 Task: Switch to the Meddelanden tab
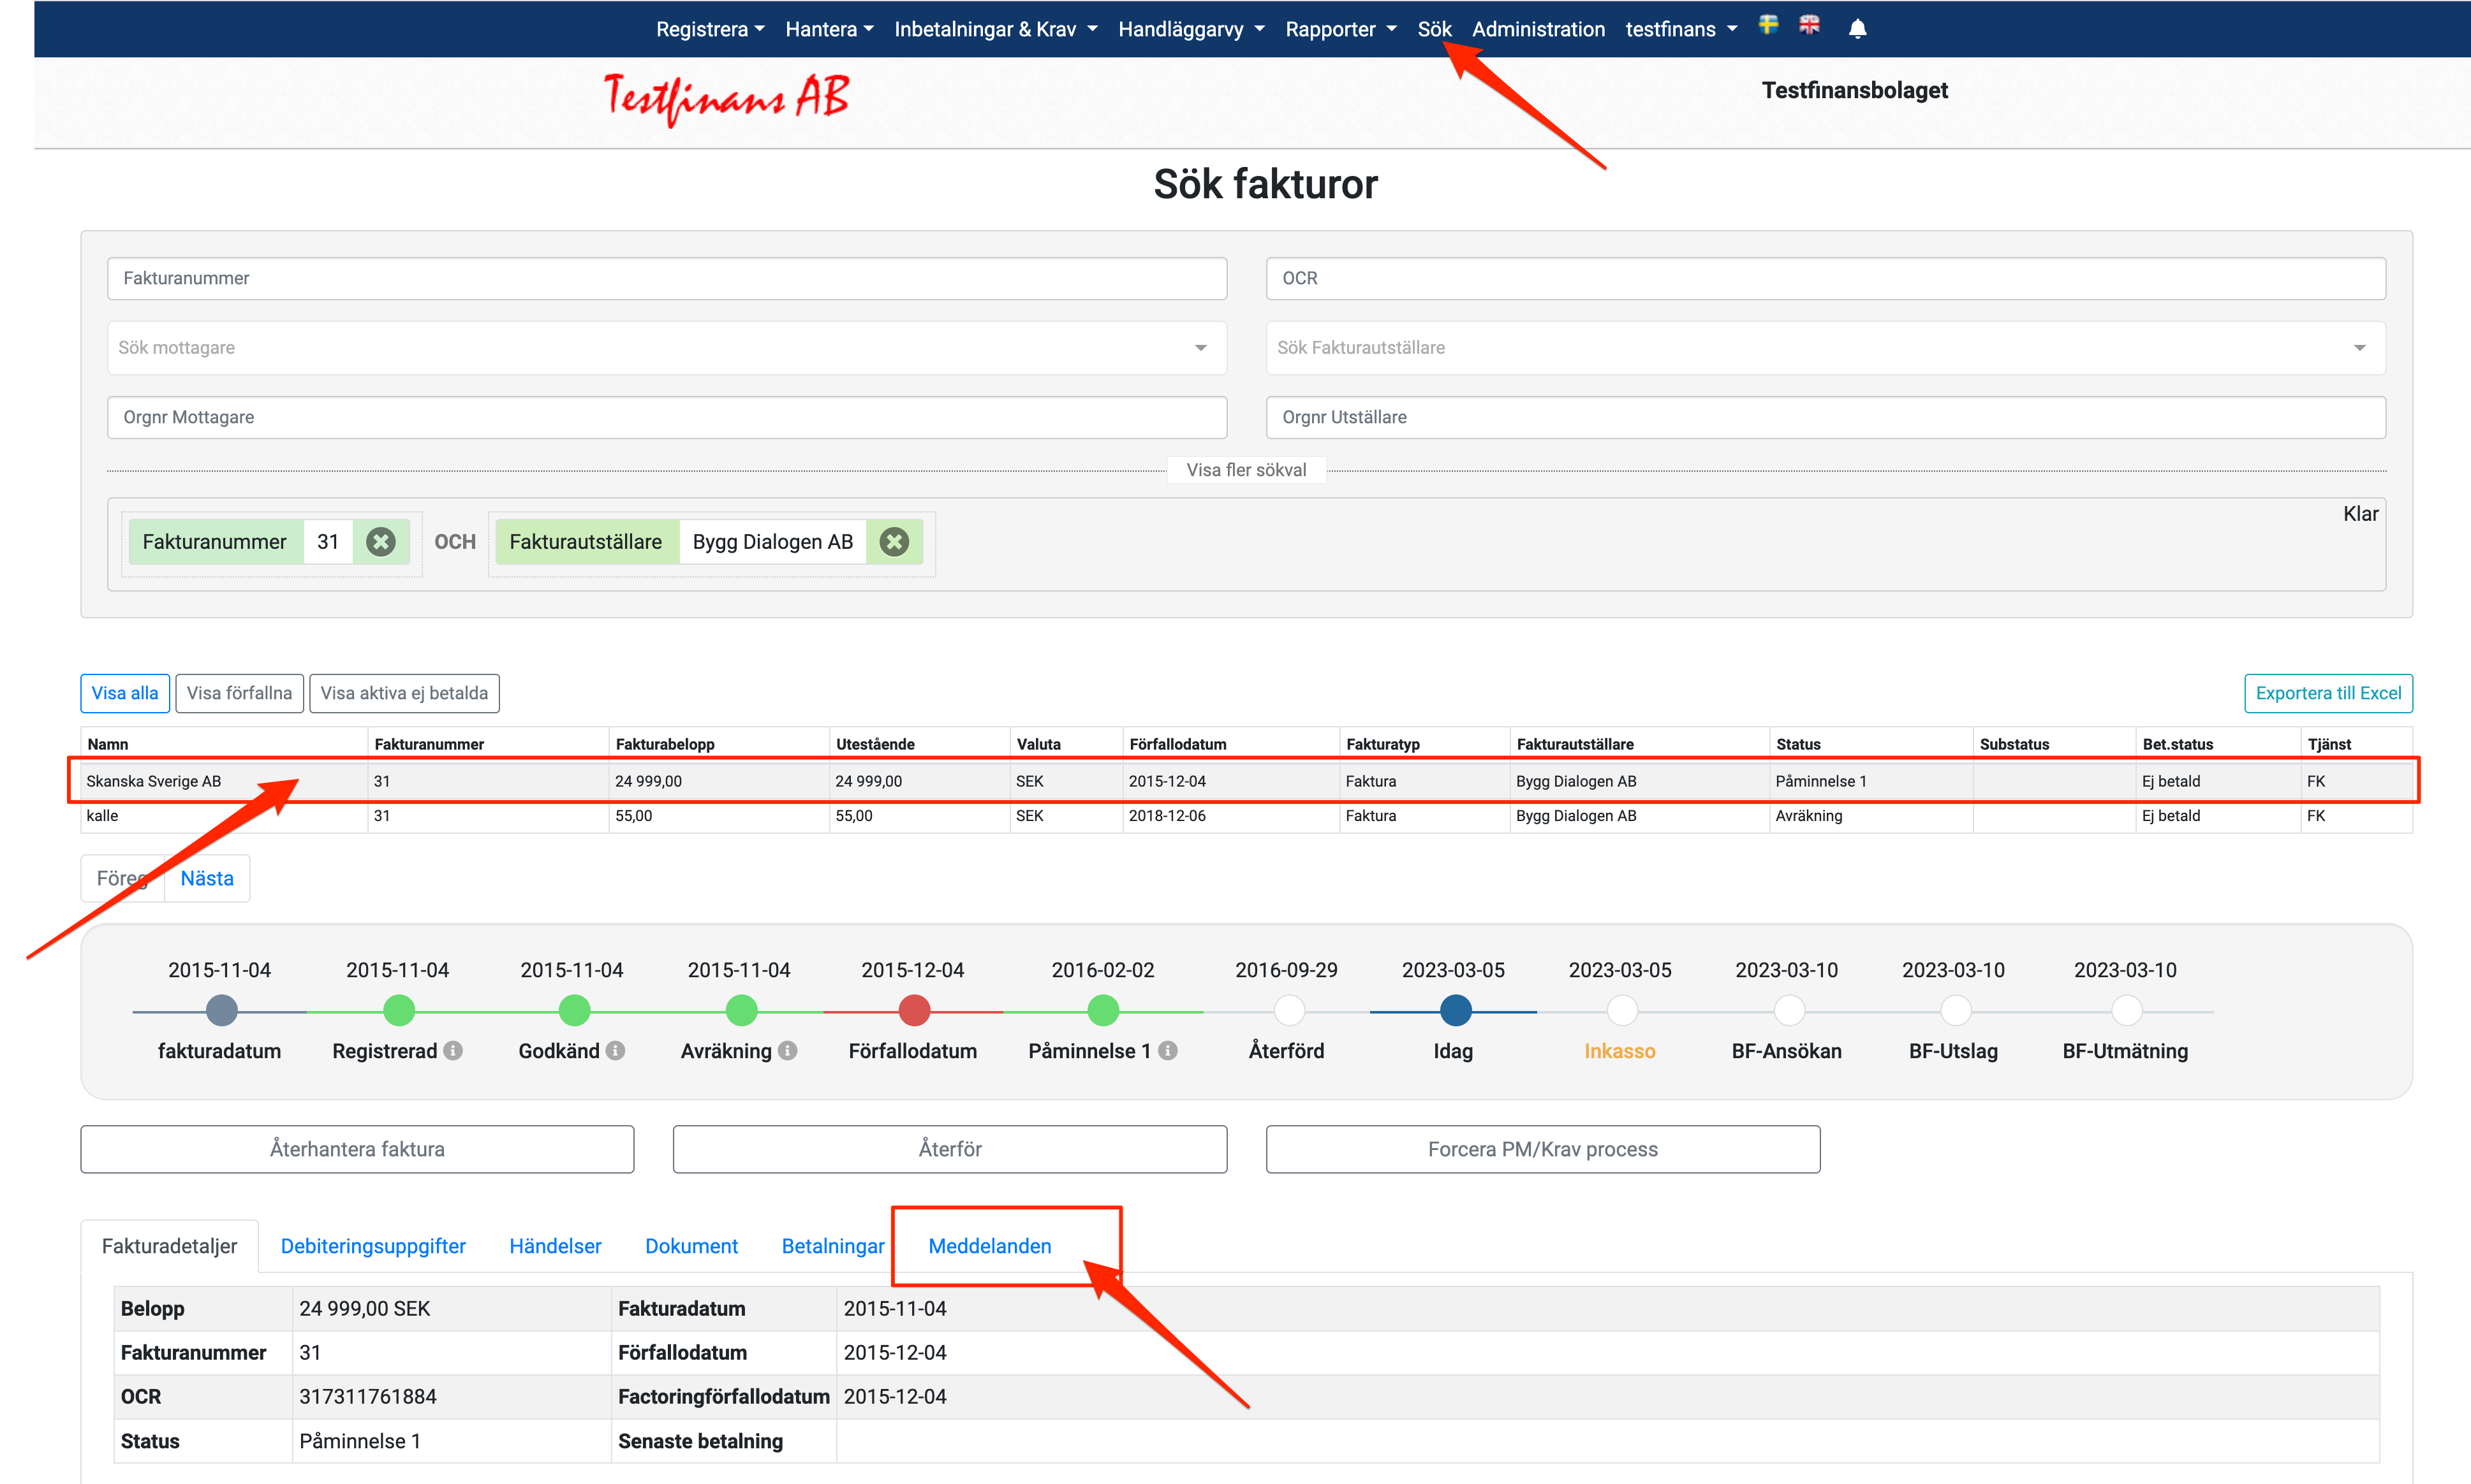(989, 1246)
